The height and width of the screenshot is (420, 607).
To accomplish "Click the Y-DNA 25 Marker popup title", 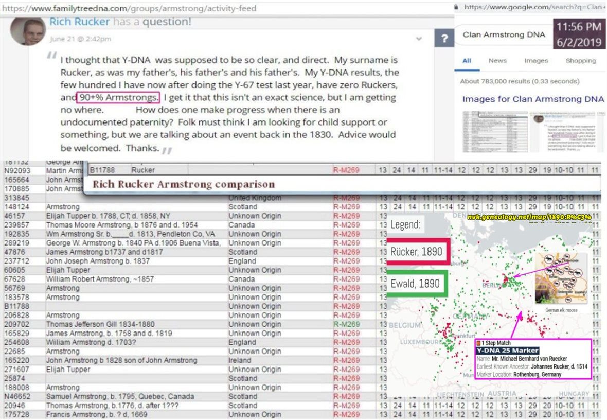I will (507, 351).
